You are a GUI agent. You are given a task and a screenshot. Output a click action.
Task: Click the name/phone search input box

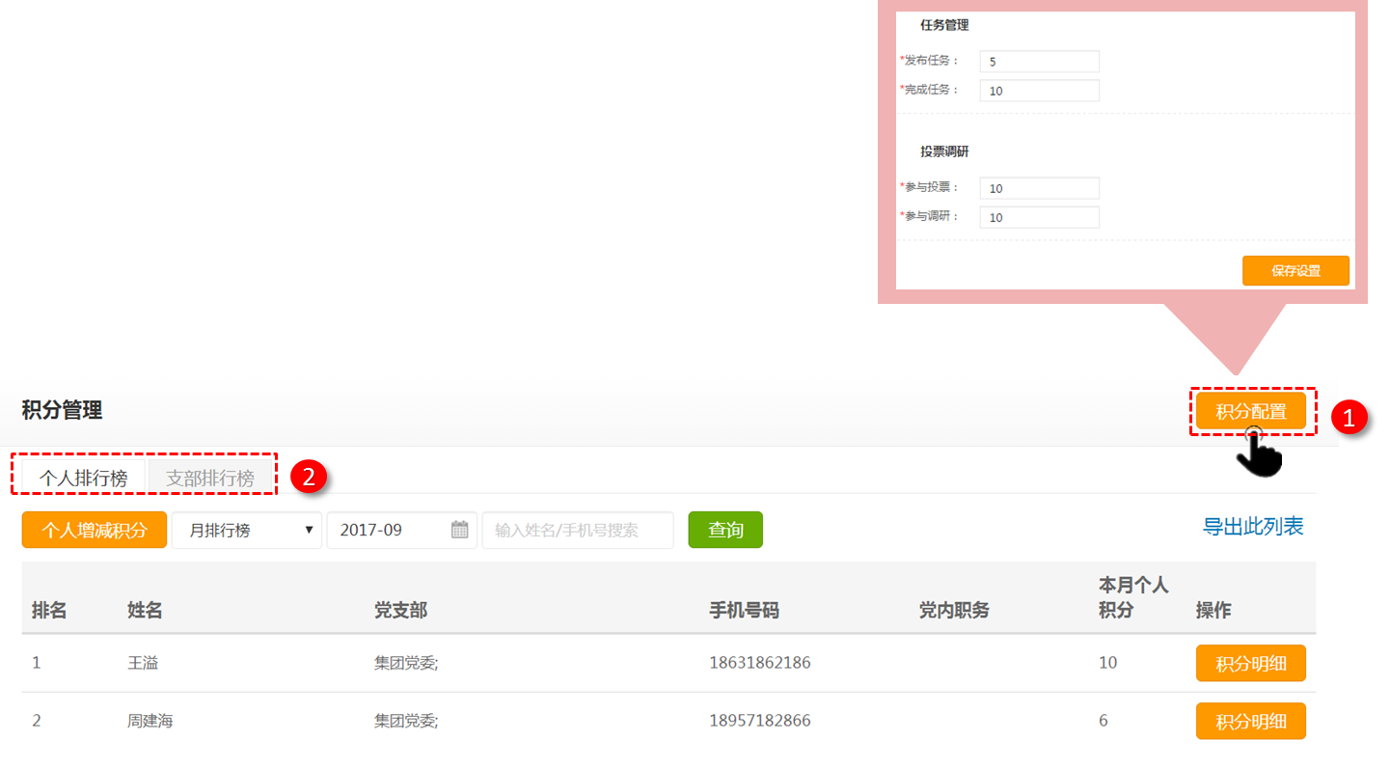click(578, 530)
